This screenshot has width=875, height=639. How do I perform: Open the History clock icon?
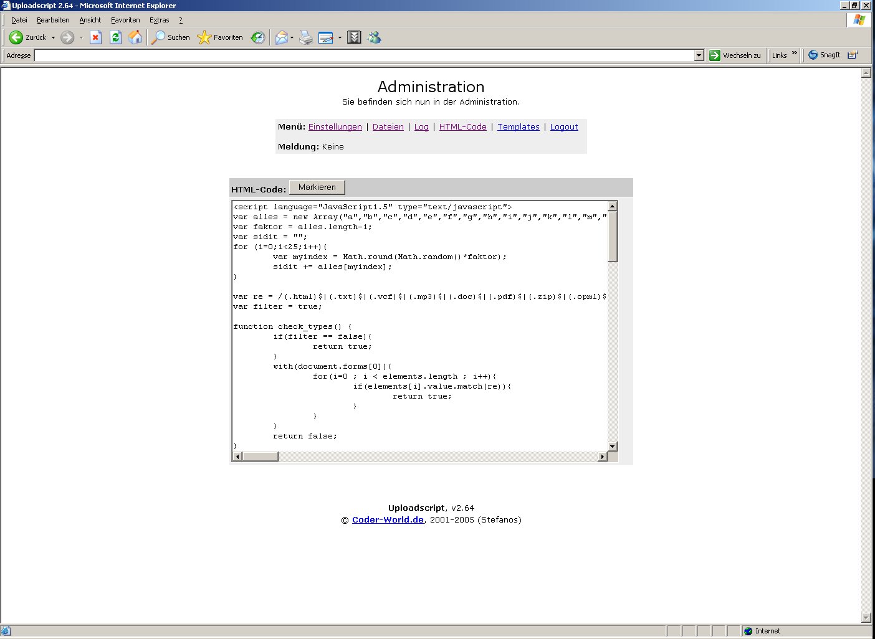tap(258, 37)
